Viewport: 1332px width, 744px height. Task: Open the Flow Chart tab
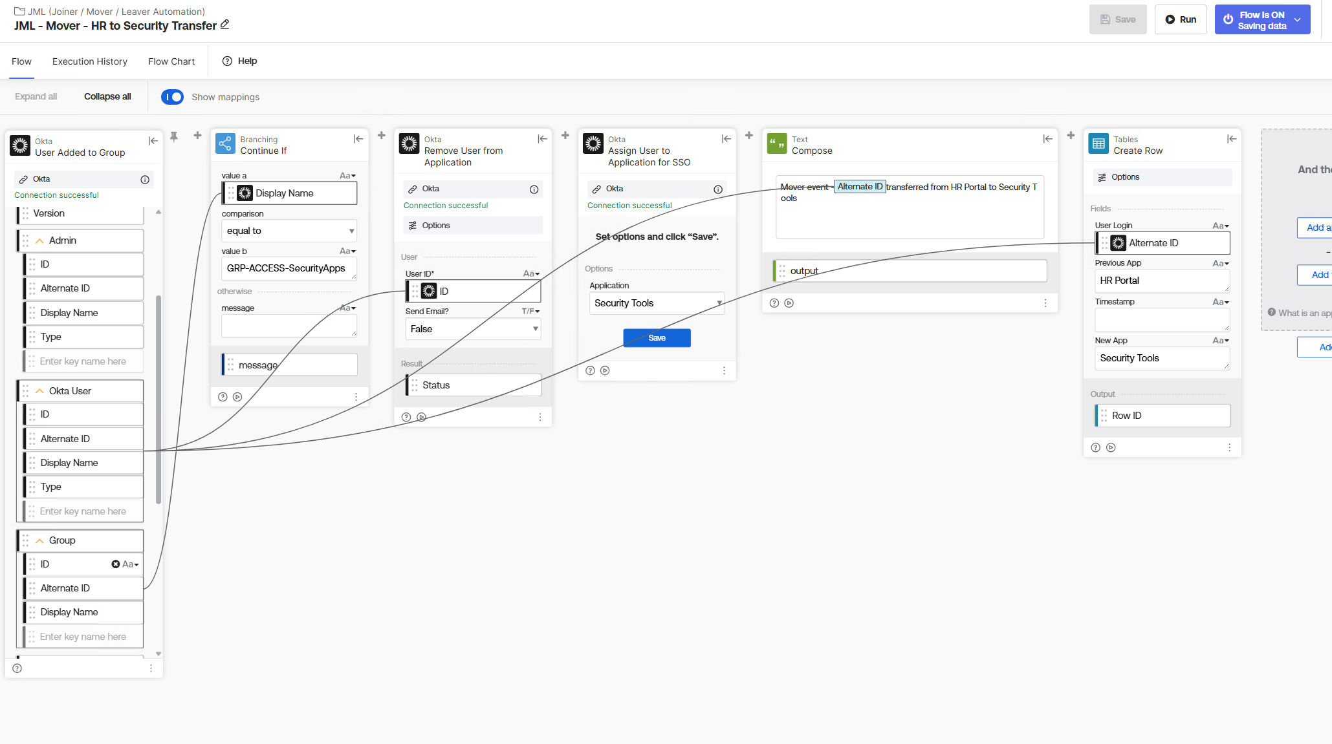pos(171,61)
